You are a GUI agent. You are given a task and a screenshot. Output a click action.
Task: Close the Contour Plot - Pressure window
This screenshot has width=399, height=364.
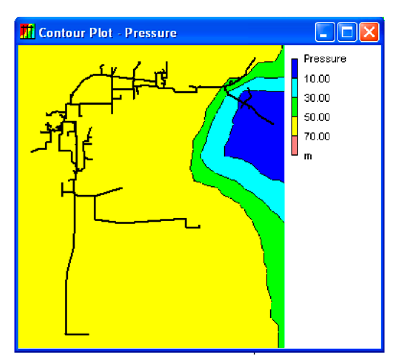coord(369,32)
